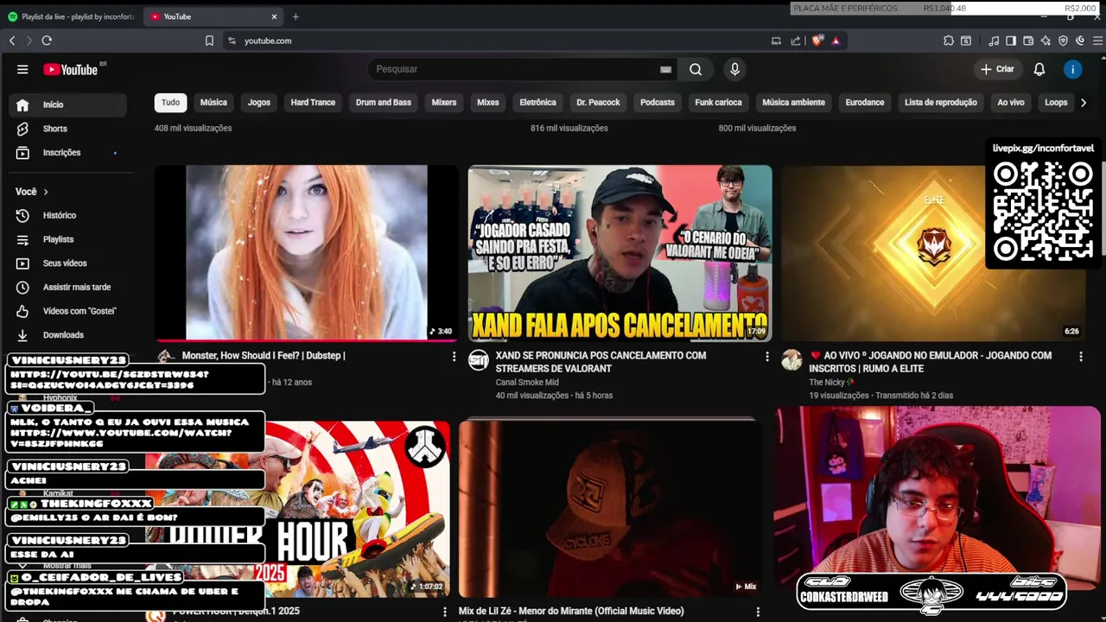1106x622 pixels.
Task: Open Inscrições in sidebar
Action: 67,153
